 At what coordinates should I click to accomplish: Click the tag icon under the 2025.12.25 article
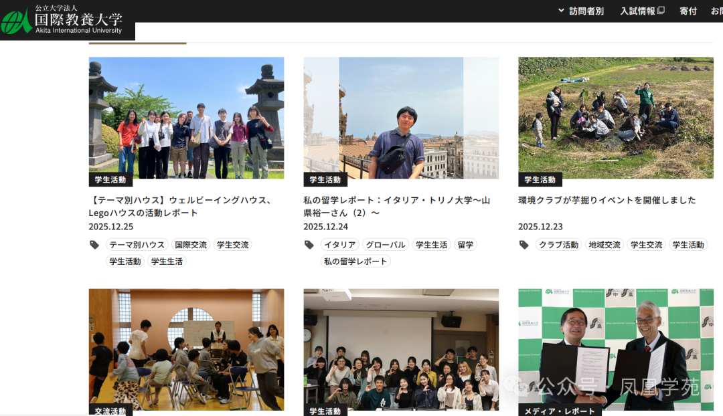coord(94,245)
